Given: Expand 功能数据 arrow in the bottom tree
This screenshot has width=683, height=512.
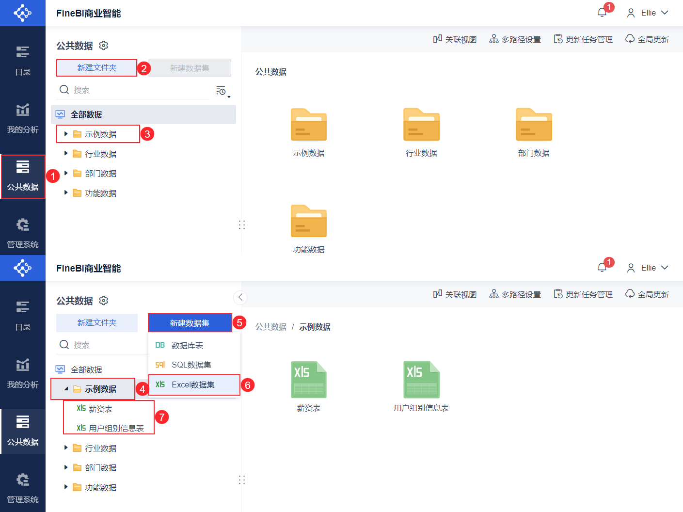Looking at the screenshot, I should coord(66,487).
